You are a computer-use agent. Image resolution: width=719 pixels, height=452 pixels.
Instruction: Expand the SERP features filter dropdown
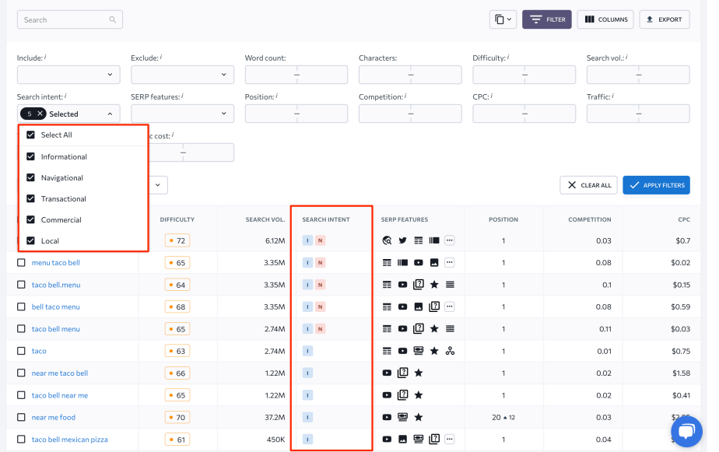coord(182,113)
